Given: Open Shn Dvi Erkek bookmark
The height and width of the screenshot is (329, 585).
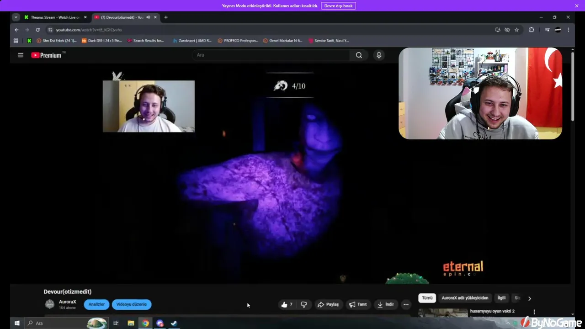Looking at the screenshot, I should pyautogui.click(x=57, y=41).
